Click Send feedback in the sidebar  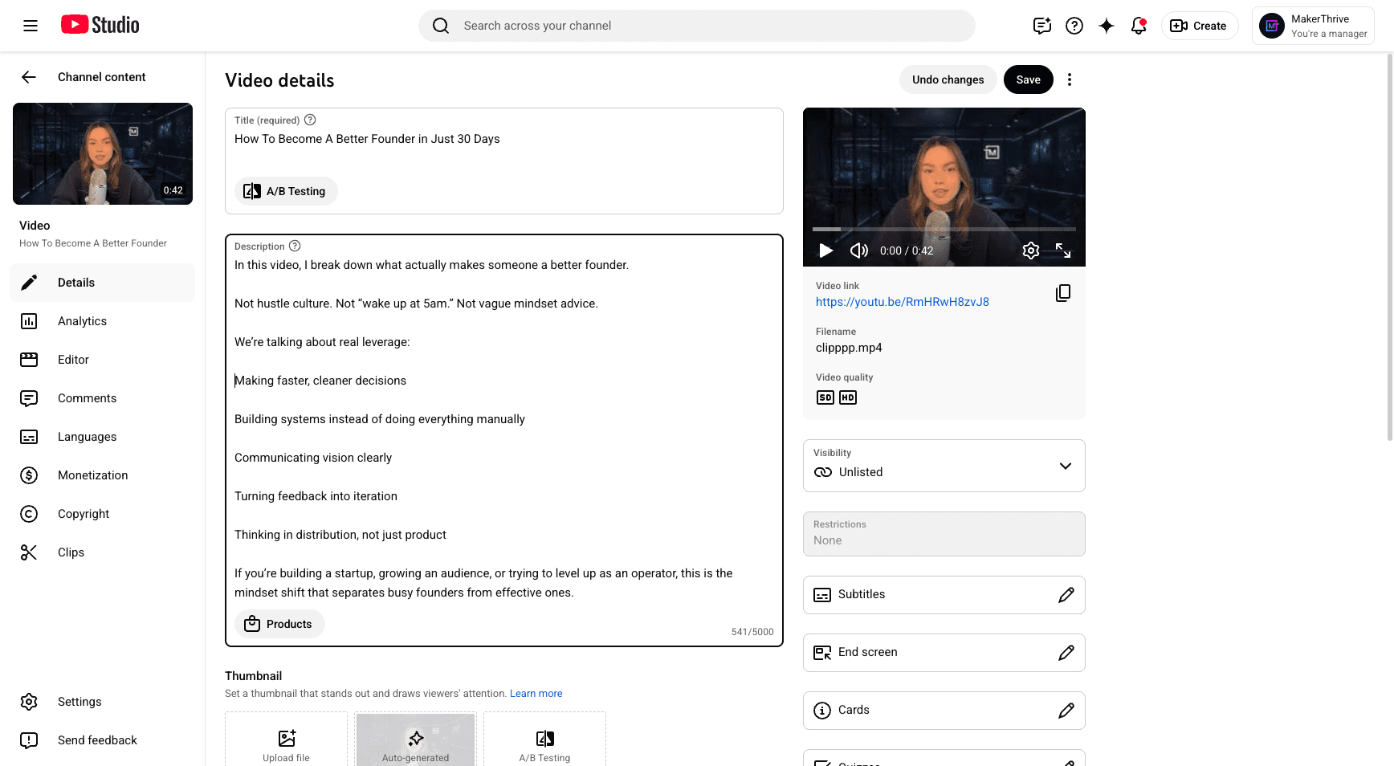tap(103, 740)
